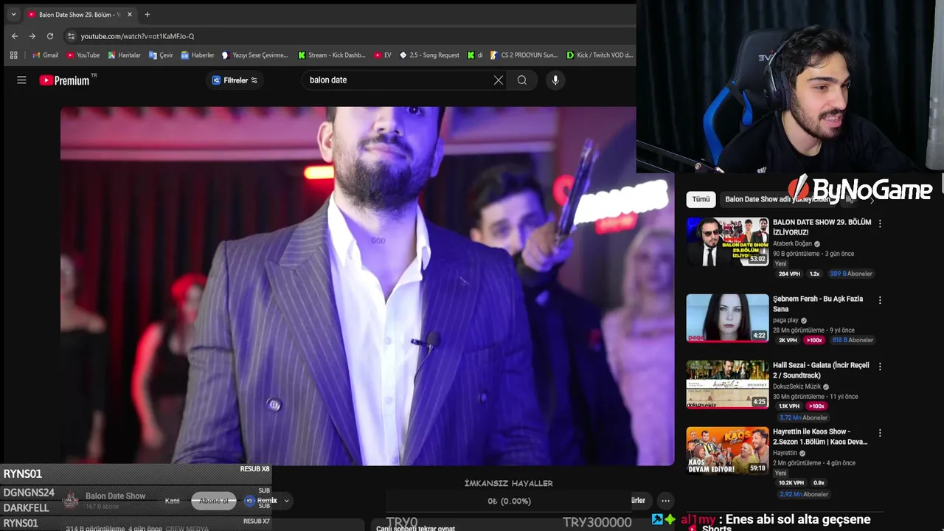Go forward with the browser forward arrow

[32, 36]
